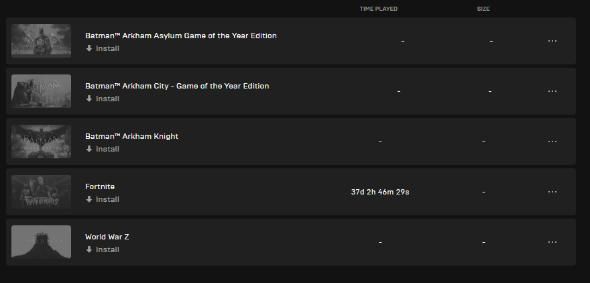The image size is (590, 283).
Task: Click download arrow icon under Arkham Asylum
Action: coord(89,48)
